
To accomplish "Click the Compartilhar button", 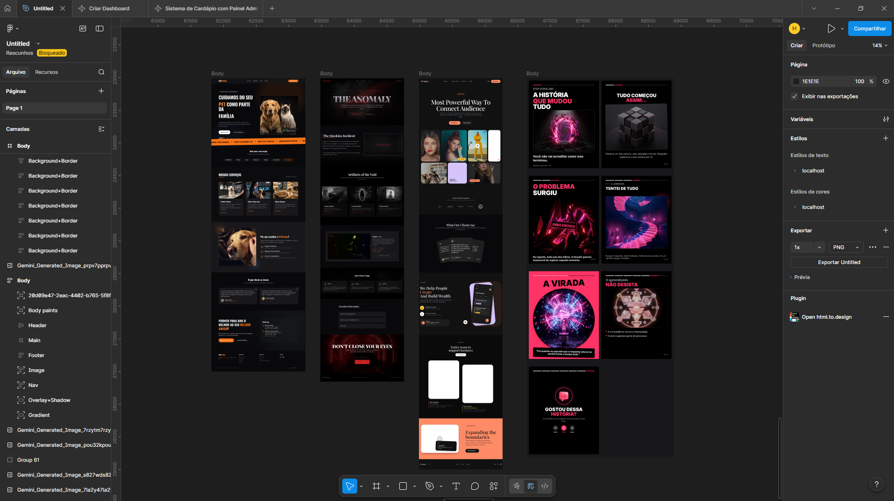I will click(x=869, y=29).
